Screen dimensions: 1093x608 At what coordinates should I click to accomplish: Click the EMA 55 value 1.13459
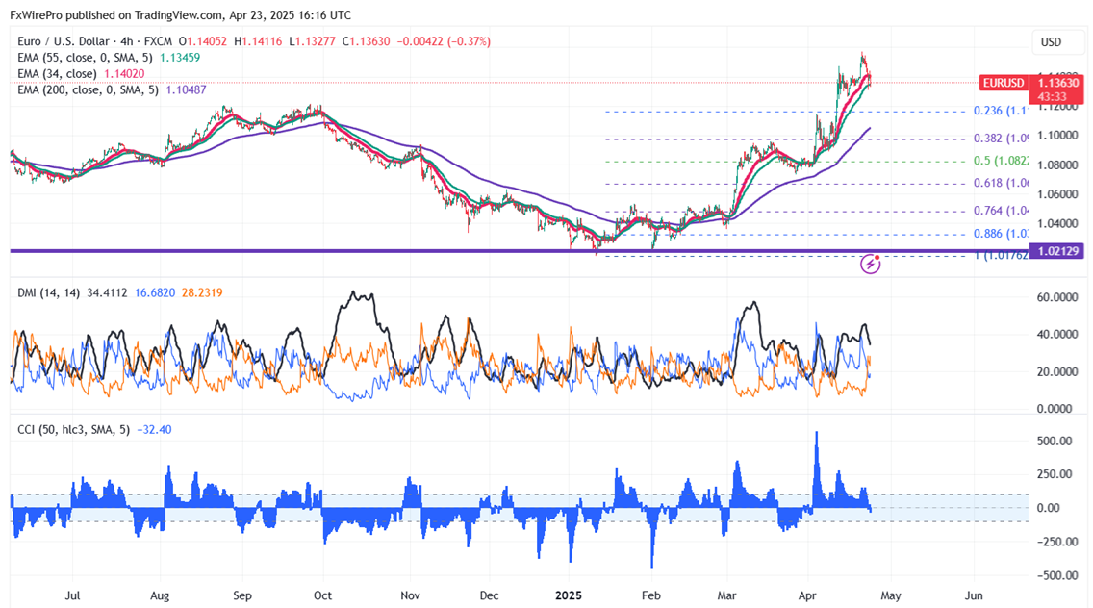[x=180, y=58]
